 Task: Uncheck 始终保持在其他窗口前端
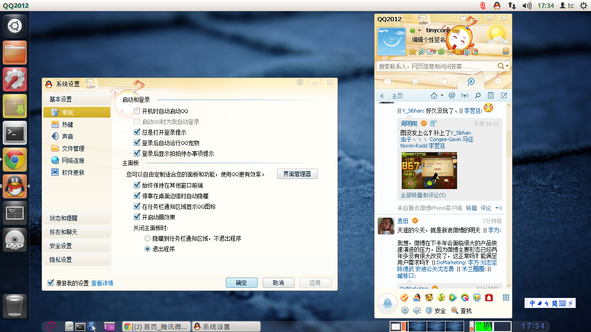point(137,185)
